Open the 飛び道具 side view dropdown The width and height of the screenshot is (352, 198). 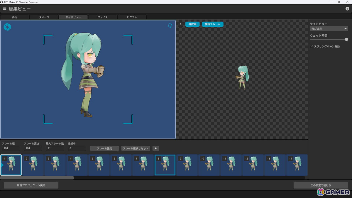point(329,29)
